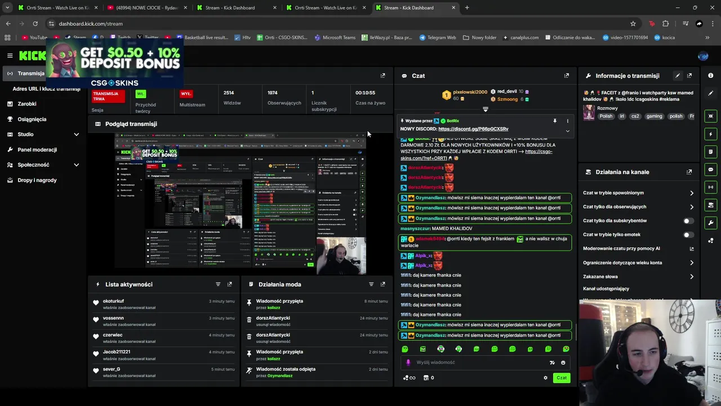This screenshot has height=406, width=721.
Task: Open Adres URL i klucz transmisji
Action: 46,89
